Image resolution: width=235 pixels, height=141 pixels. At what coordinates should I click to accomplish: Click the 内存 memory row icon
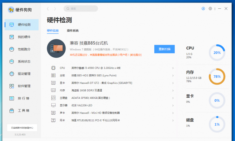[x=54, y=90]
